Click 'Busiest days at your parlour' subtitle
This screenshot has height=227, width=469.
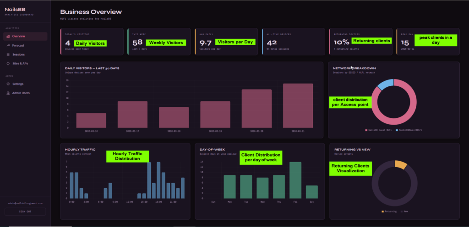(x=218, y=154)
